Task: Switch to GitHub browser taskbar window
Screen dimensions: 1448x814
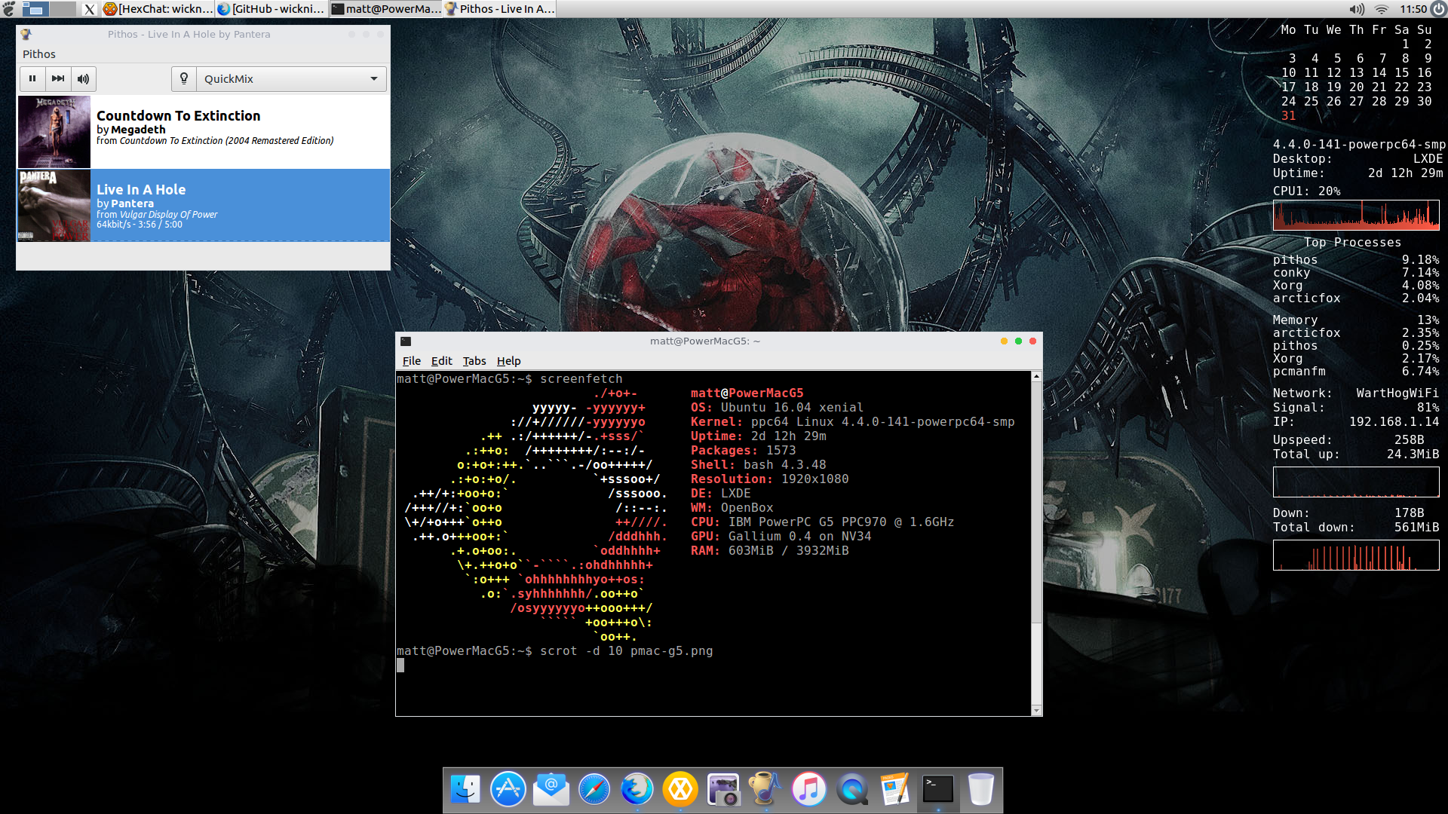Action: pos(271,9)
